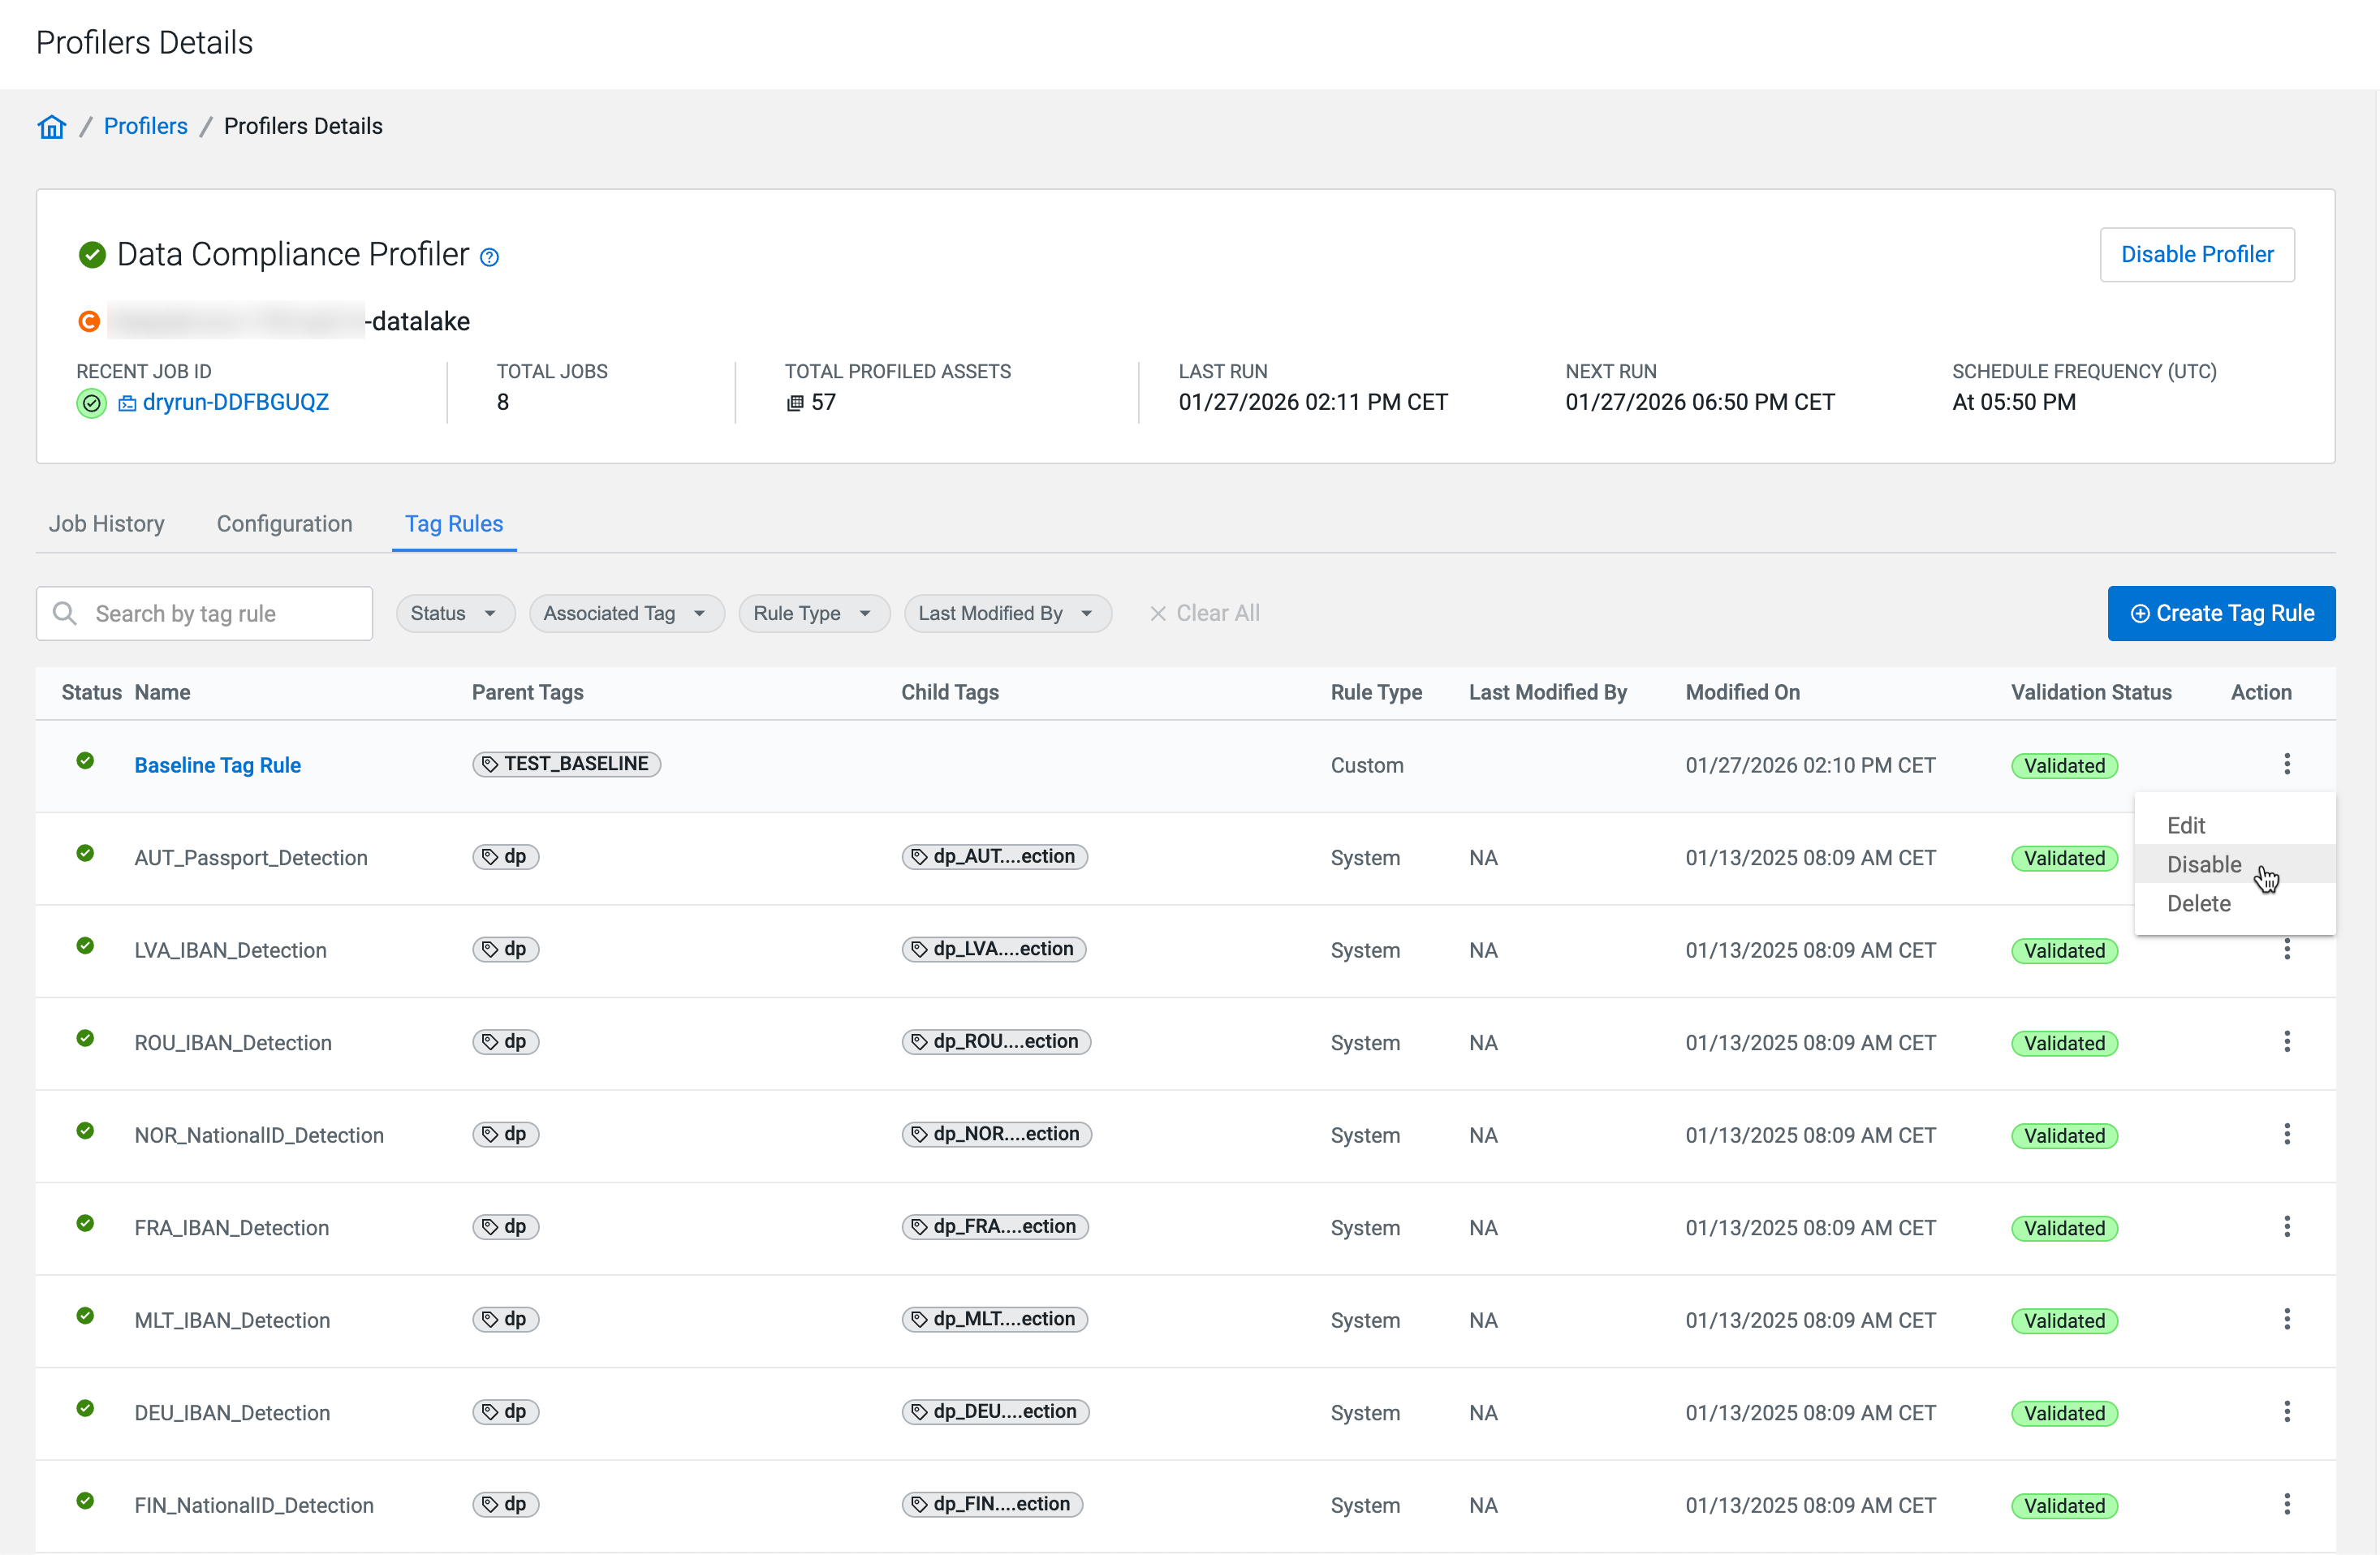The height and width of the screenshot is (1555, 2380).
Task: Expand the Associated Tag filter dropdown
Action: pos(626,613)
